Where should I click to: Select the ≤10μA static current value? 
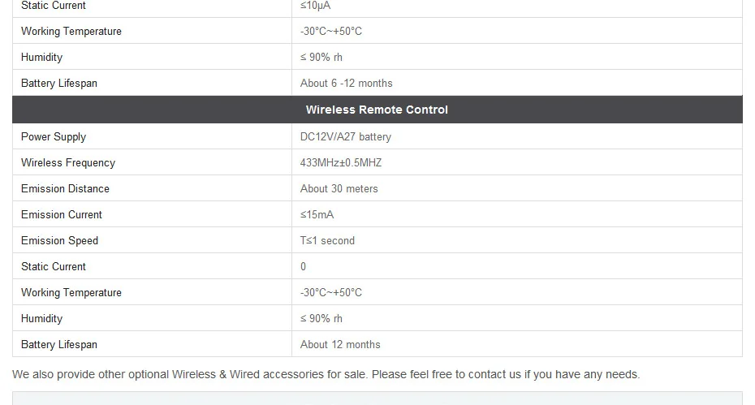(x=315, y=6)
